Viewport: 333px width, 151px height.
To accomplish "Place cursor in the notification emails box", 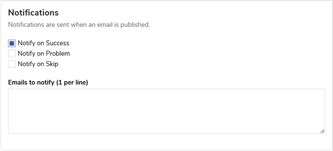I will point(166,111).
